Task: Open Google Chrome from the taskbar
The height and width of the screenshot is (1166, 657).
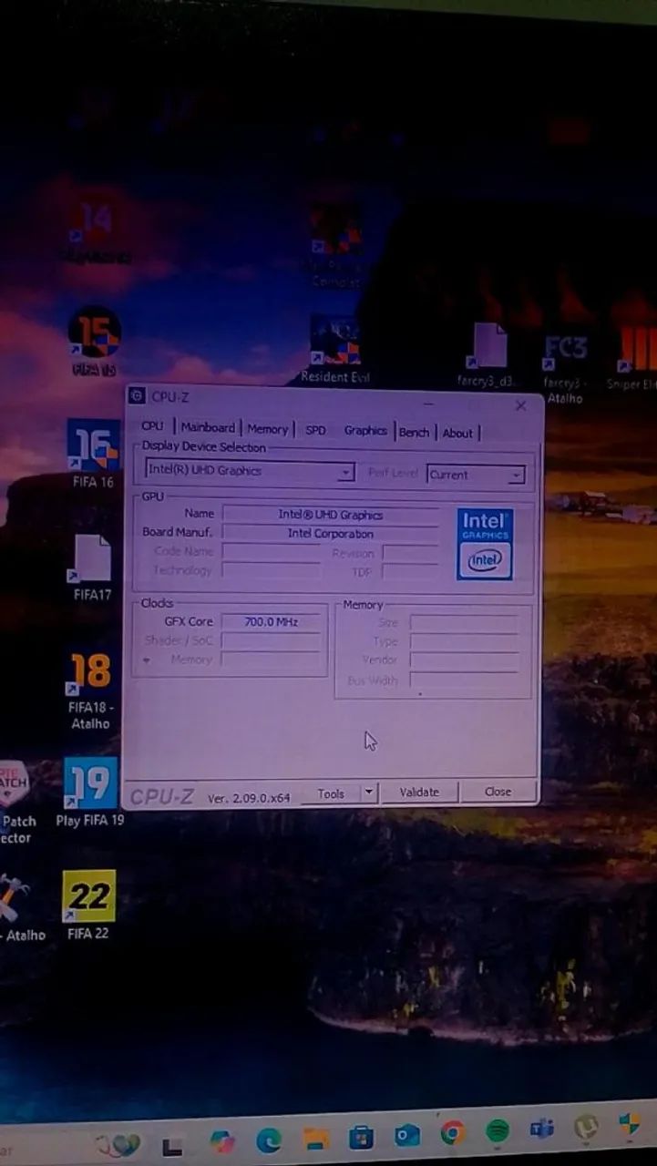Action: [452, 1133]
